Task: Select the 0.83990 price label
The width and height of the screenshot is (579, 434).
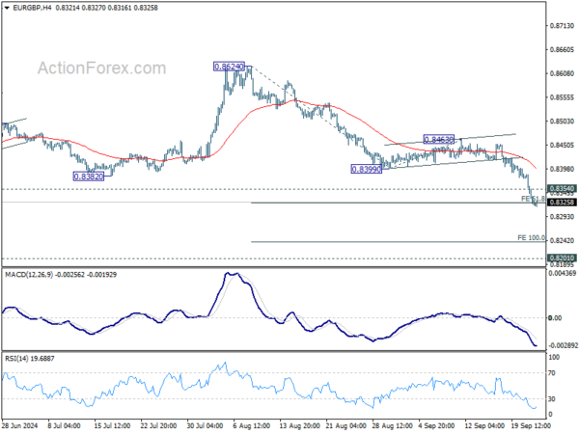Action: tap(367, 169)
